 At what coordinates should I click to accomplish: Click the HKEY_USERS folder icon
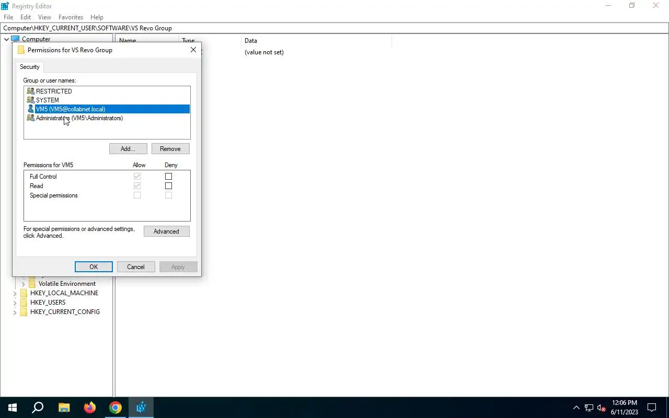click(24, 303)
